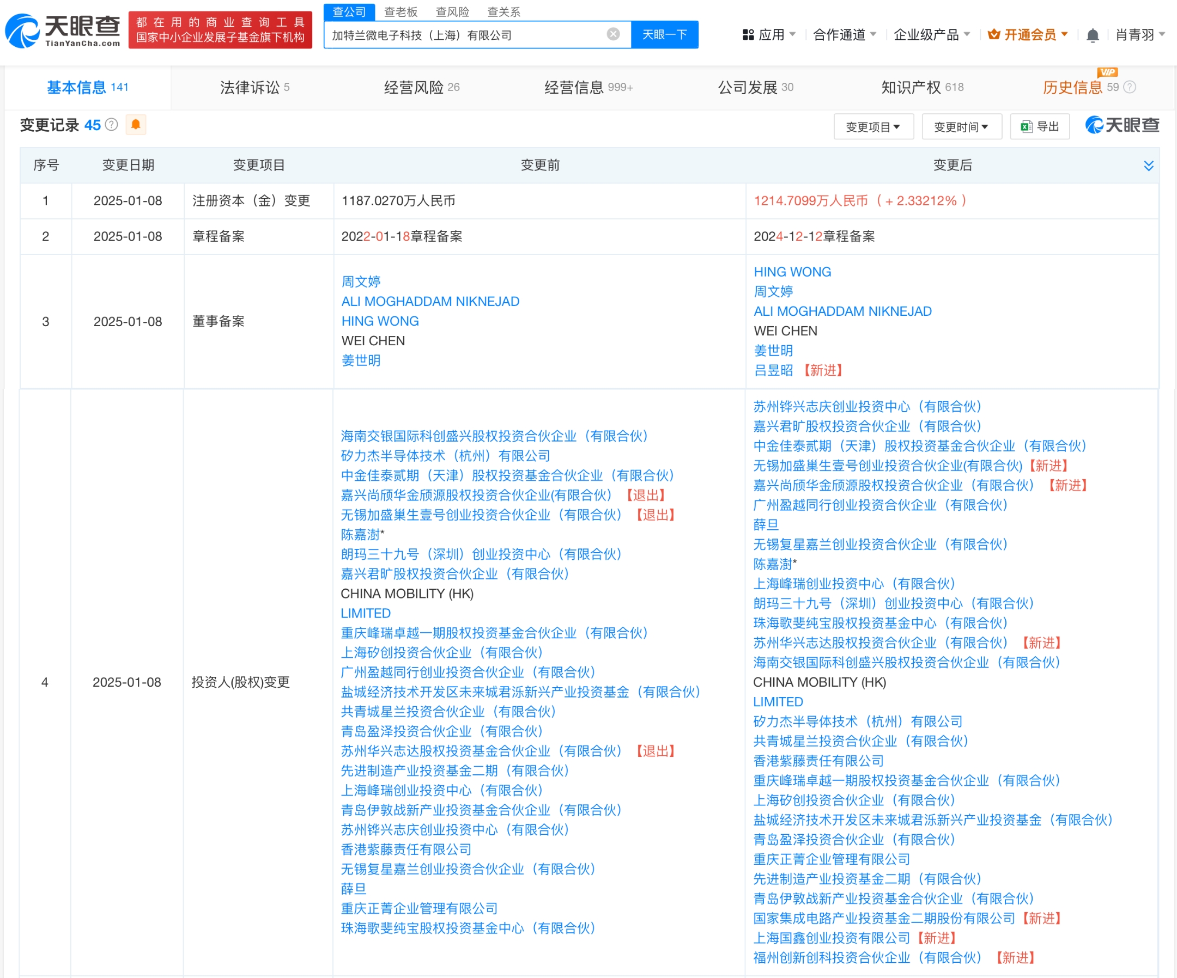Open ALI MOGHADDAM NIKNEJAD in 变更前
This screenshot has height=978, width=1177.
pos(430,301)
